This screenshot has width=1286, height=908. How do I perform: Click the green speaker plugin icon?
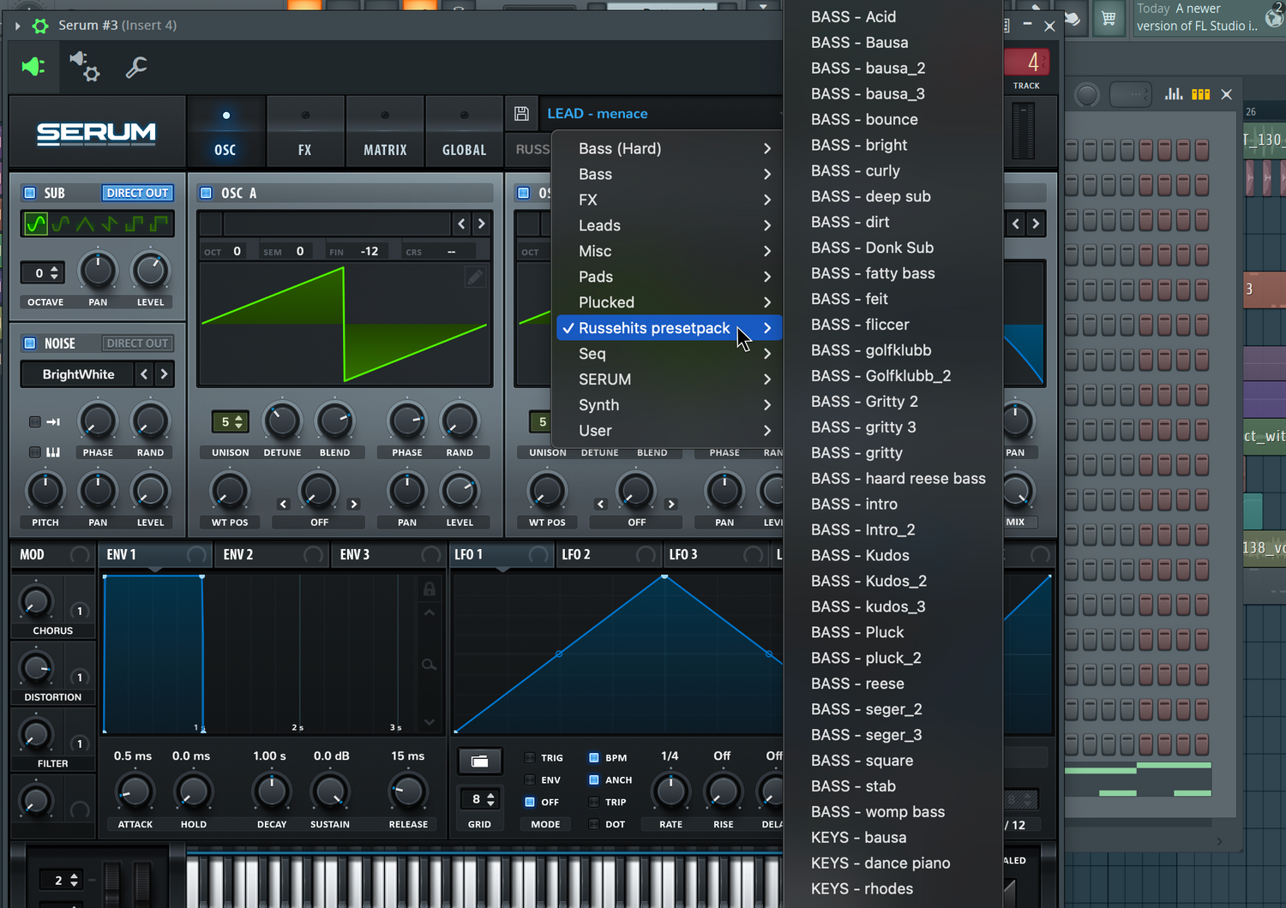pyautogui.click(x=33, y=67)
